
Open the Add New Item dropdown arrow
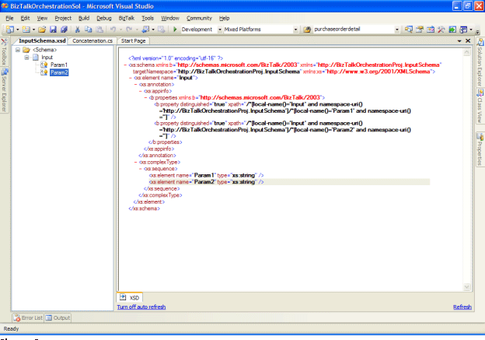pyautogui.click(x=33, y=30)
